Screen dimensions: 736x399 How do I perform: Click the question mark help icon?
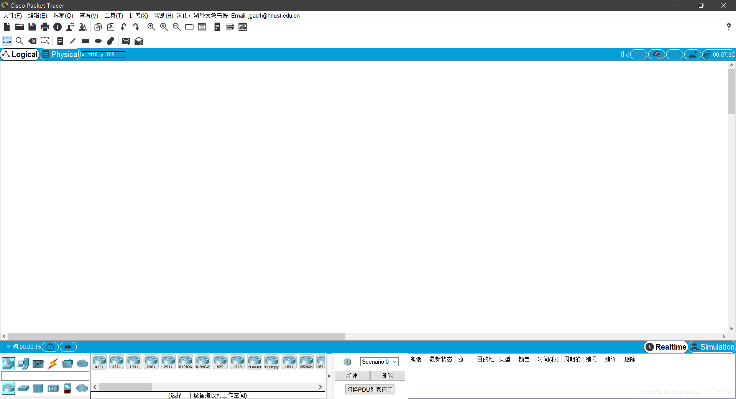click(x=728, y=27)
